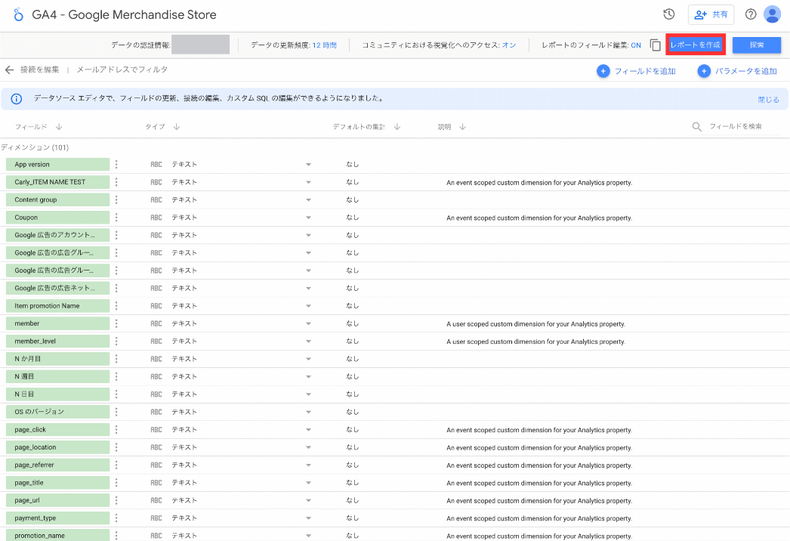Open type dropdown for page_url

pyautogui.click(x=308, y=500)
